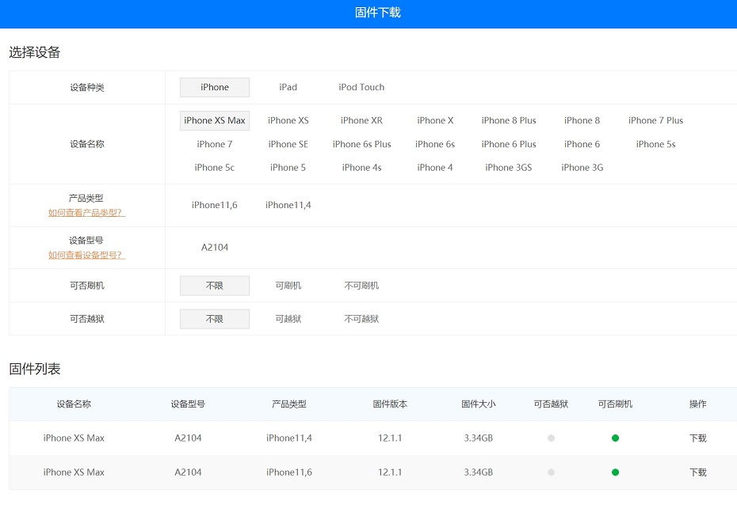Choose iPhone XR device name
This screenshot has width=737, height=512.
(x=361, y=120)
